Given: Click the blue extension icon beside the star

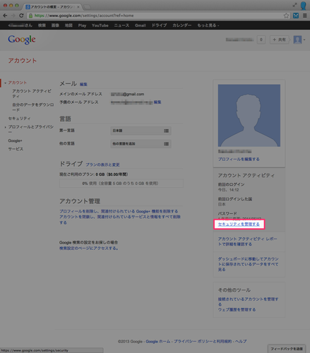Looking at the screenshot, I should point(296,16).
